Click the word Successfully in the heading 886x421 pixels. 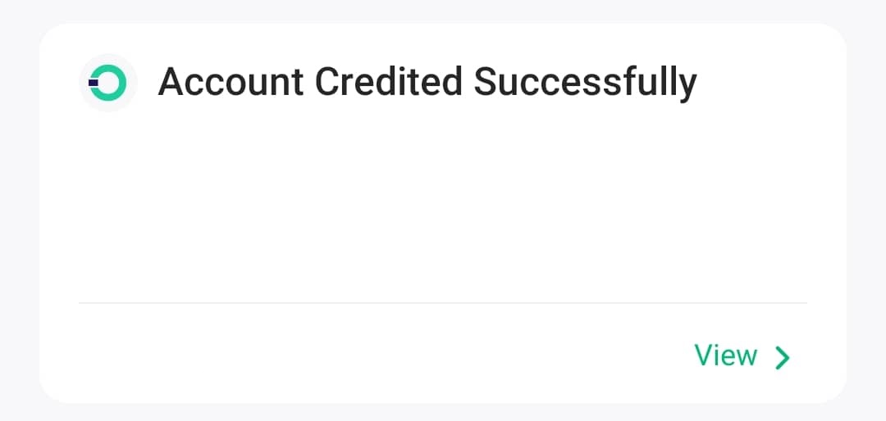click(586, 83)
